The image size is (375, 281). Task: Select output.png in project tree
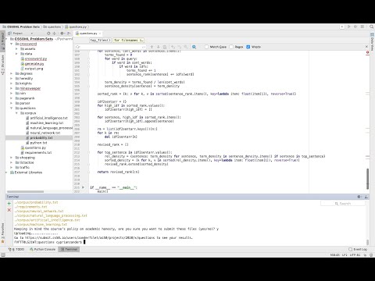pos(32,69)
